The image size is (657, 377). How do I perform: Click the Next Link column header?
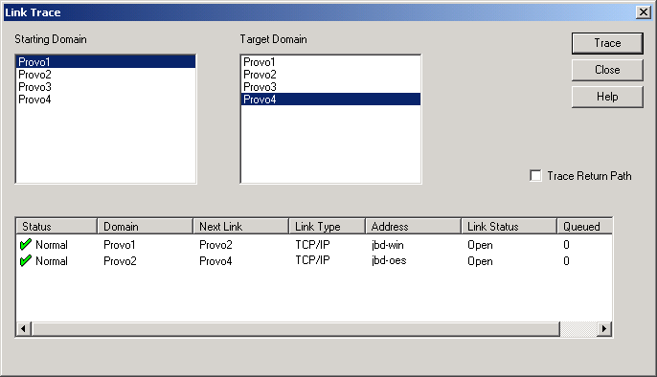[x=241, y=227]
